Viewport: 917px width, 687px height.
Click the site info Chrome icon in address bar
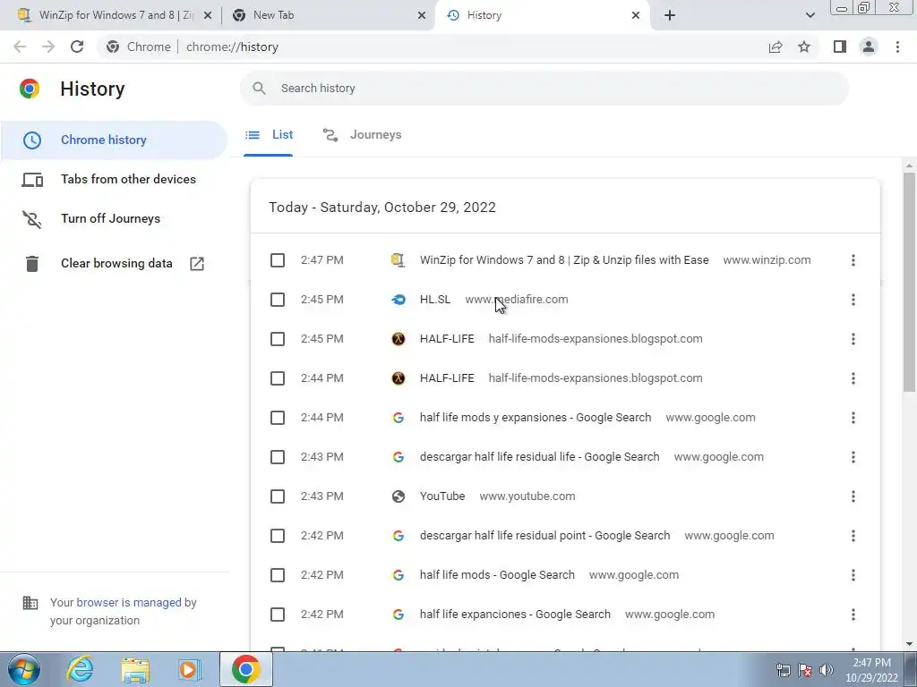(113, 47)
